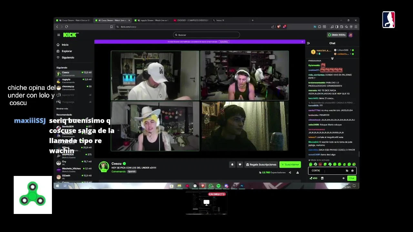Toggle follow heart for Coscu
Screen dimensions: 413x232
(240, 164)
